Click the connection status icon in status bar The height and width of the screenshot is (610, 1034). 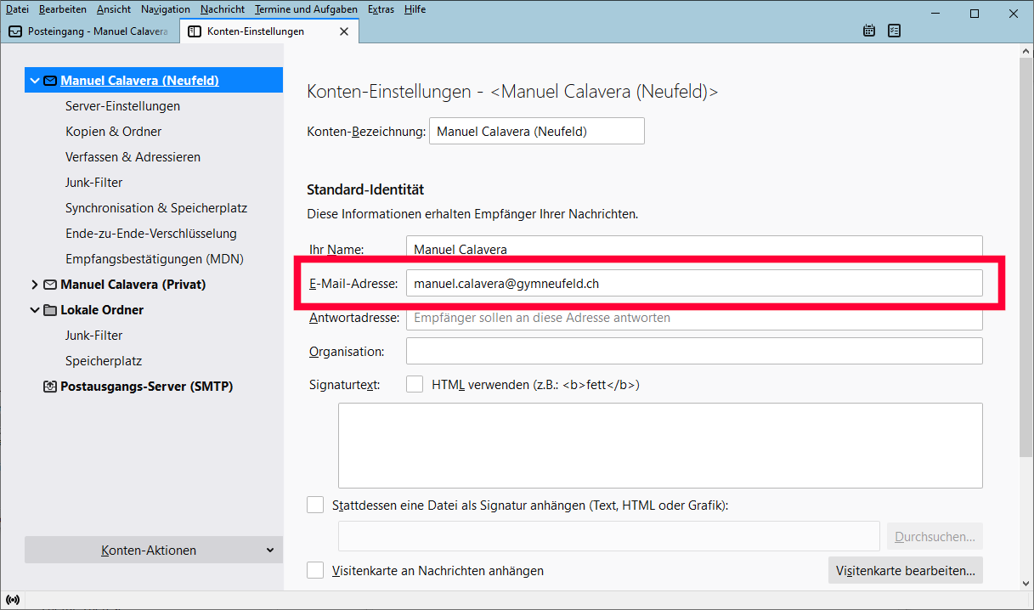pos(13,600)
